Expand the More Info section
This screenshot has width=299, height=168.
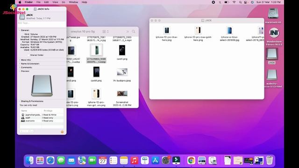[x=20, y=60]
